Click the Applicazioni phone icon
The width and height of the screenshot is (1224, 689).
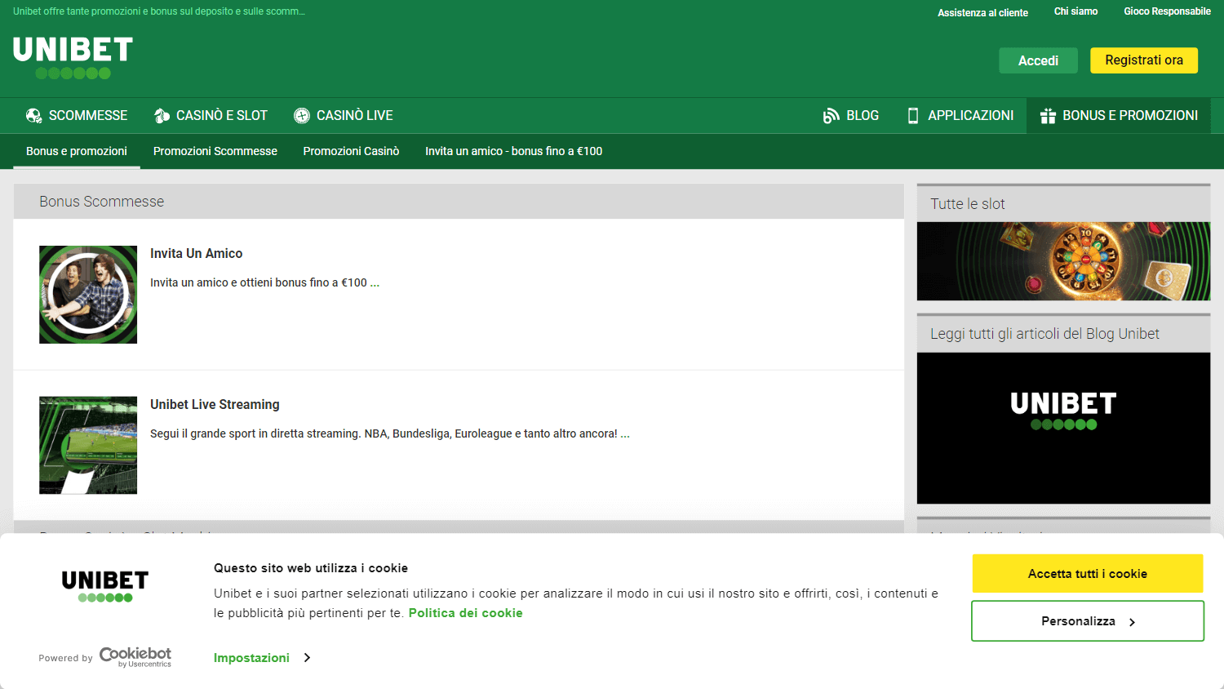click(913, 116)
